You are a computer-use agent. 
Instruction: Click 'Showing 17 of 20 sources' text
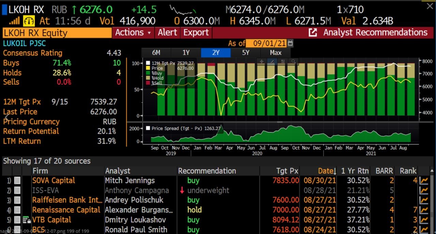click(47, 161)
